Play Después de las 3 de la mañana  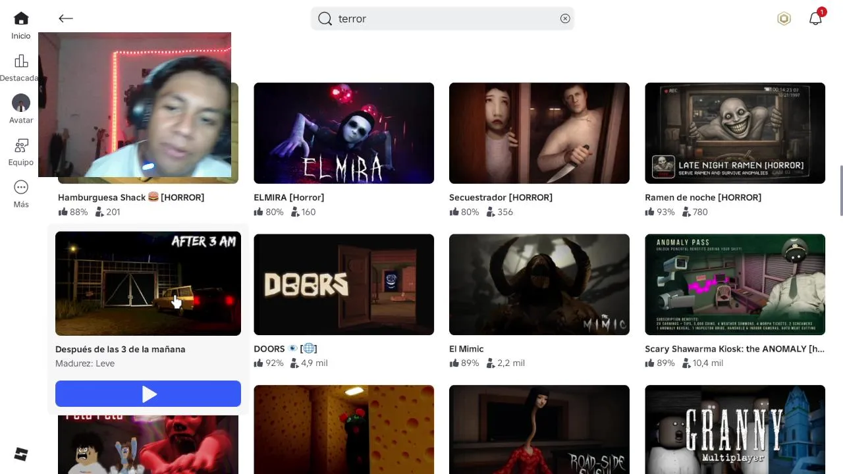[x=148, y=394]
